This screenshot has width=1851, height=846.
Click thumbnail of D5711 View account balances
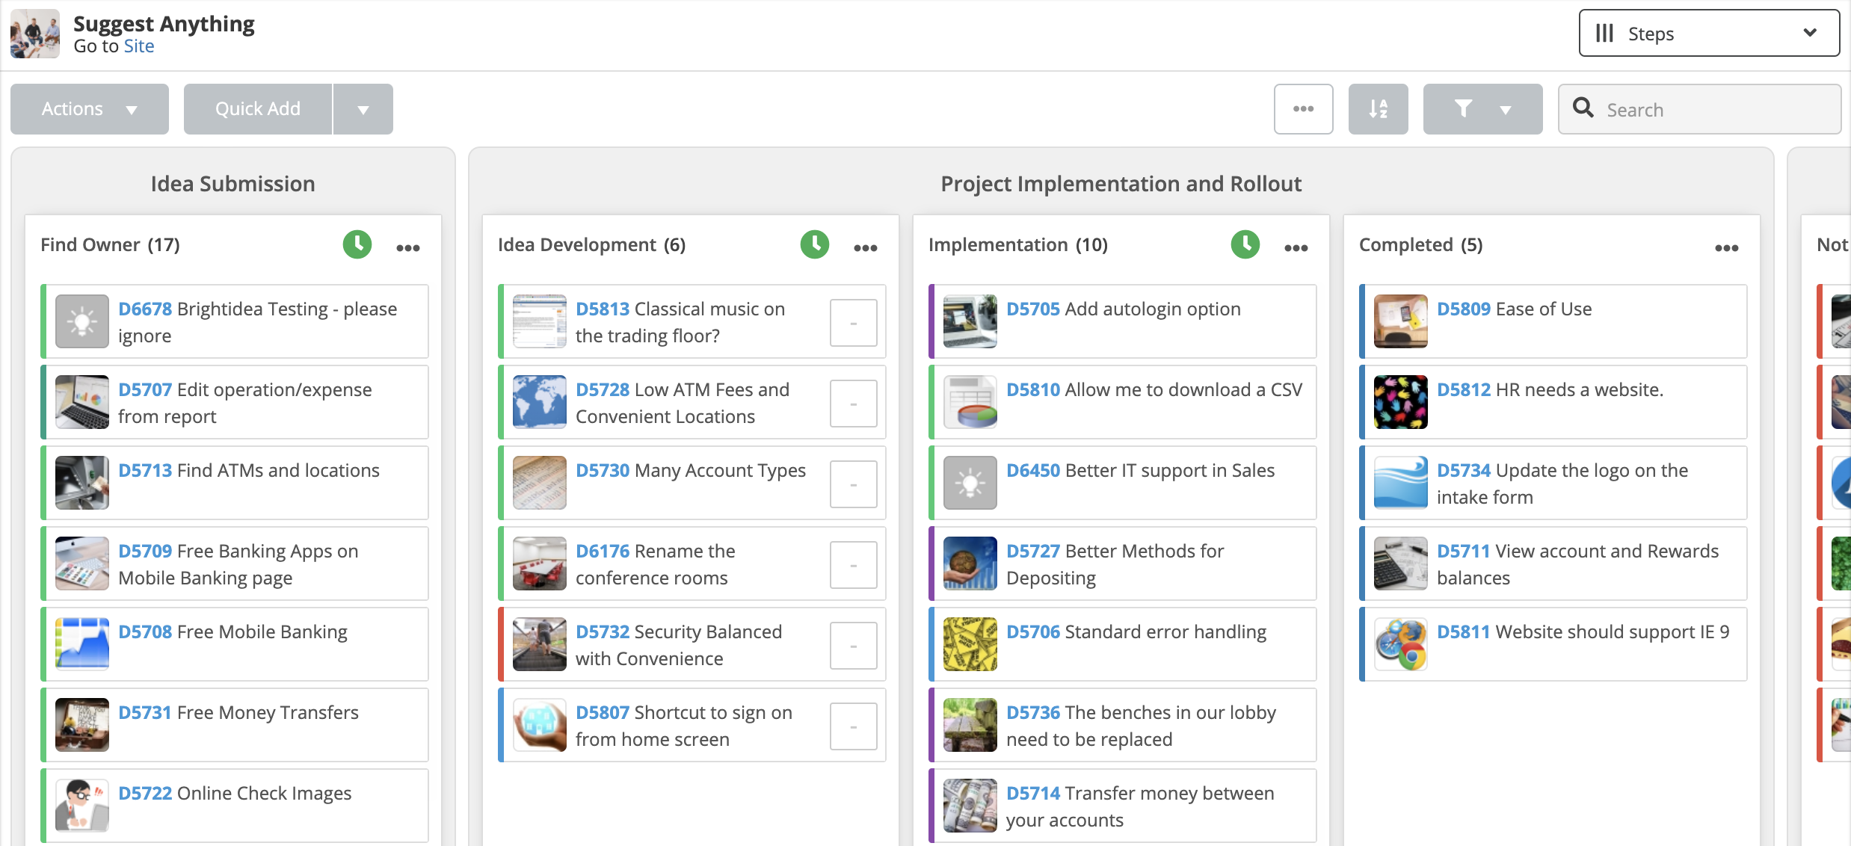pos(1401,564)
